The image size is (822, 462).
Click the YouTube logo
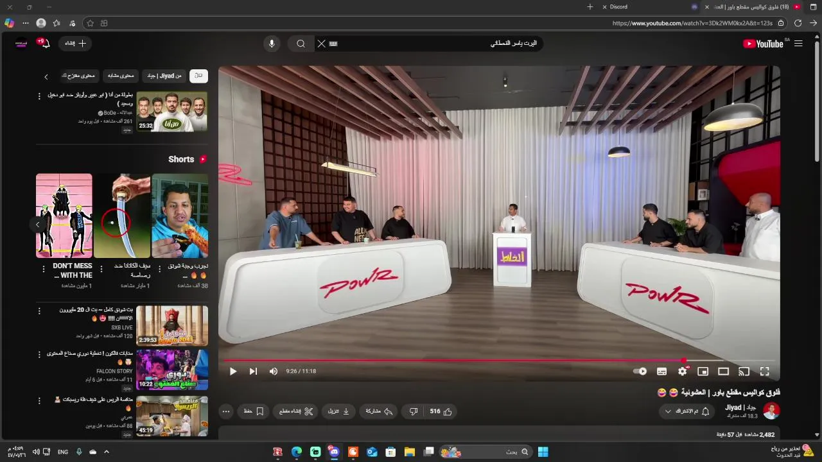[763, 44]
